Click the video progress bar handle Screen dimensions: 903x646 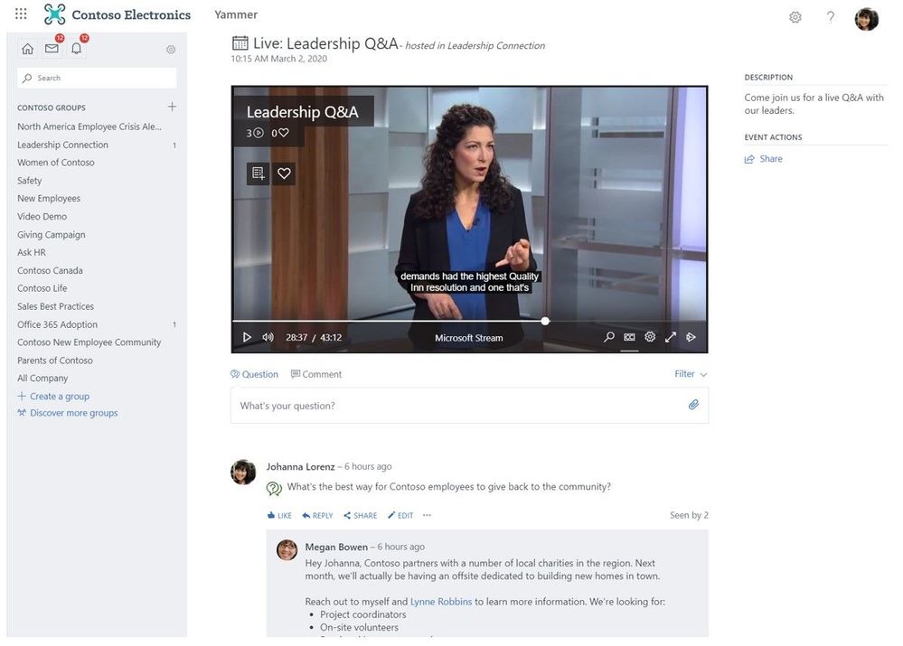[x=545, y=322]
